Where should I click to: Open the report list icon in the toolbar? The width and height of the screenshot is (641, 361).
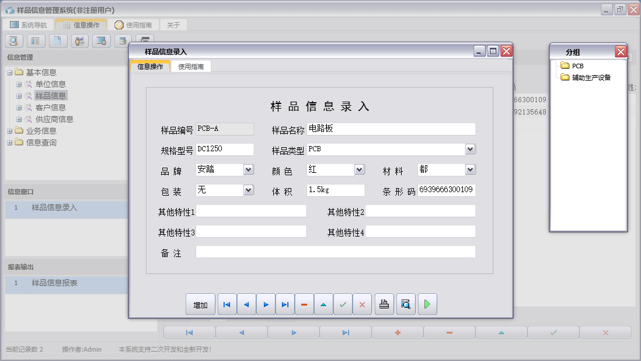35,41
